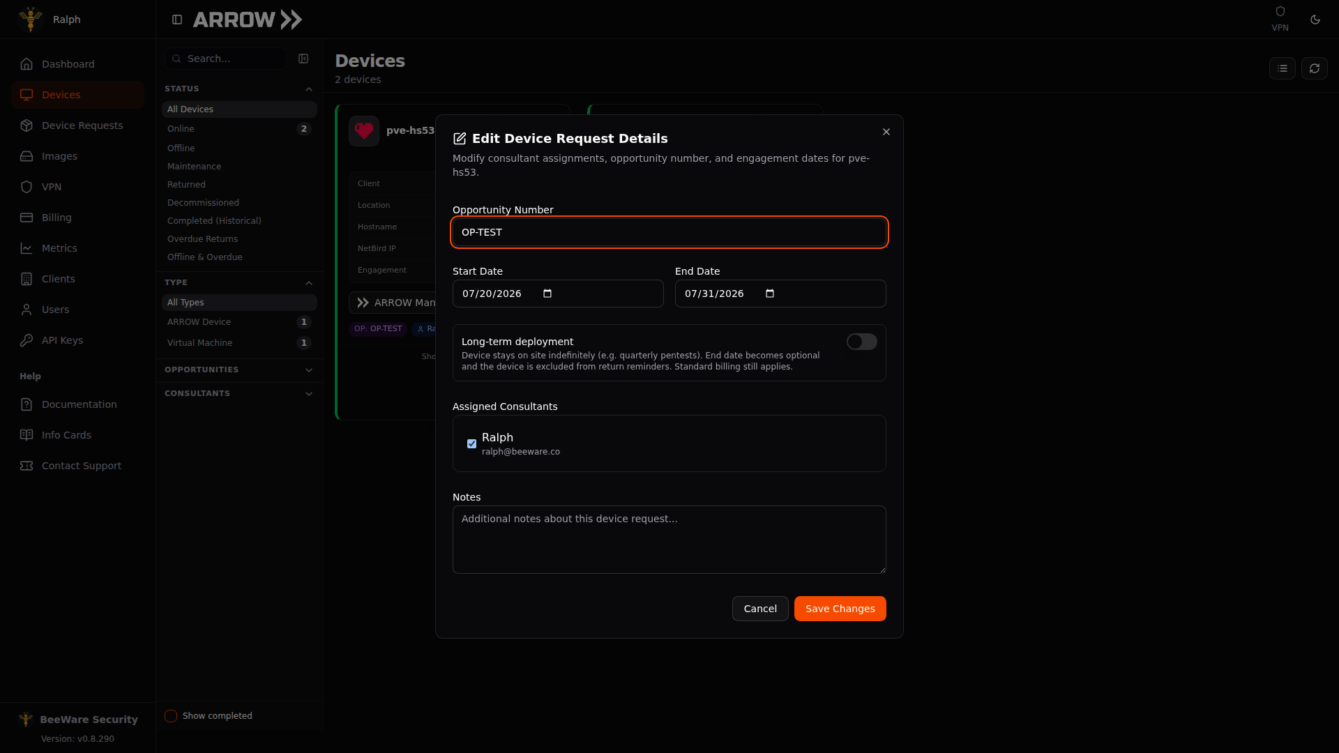1339x753 pixels.
Task: Click the pve-hs53 heart device icon
Action: coord(364,130)
